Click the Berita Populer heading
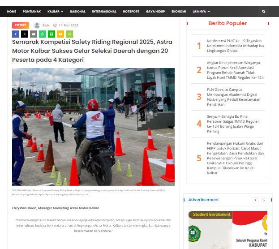 click(227, 23)
